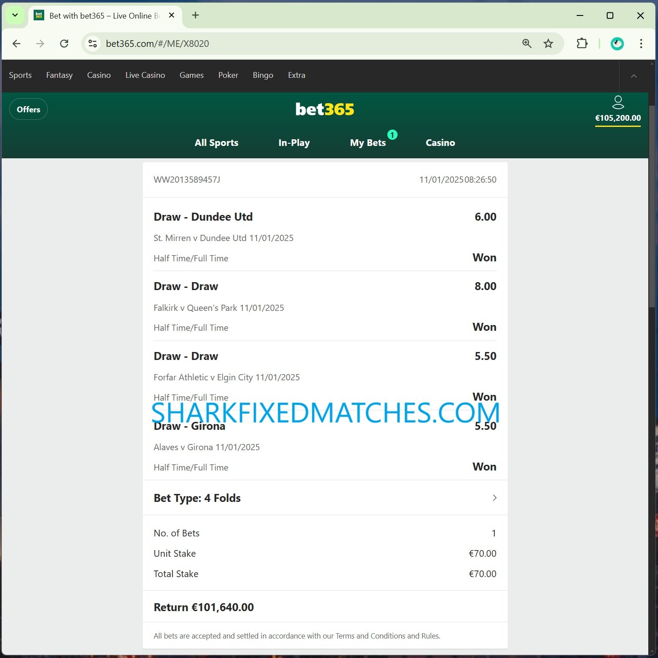Open the Poker section
The width and height of the screenshot is (658, 658).
[x=228, y=75]
